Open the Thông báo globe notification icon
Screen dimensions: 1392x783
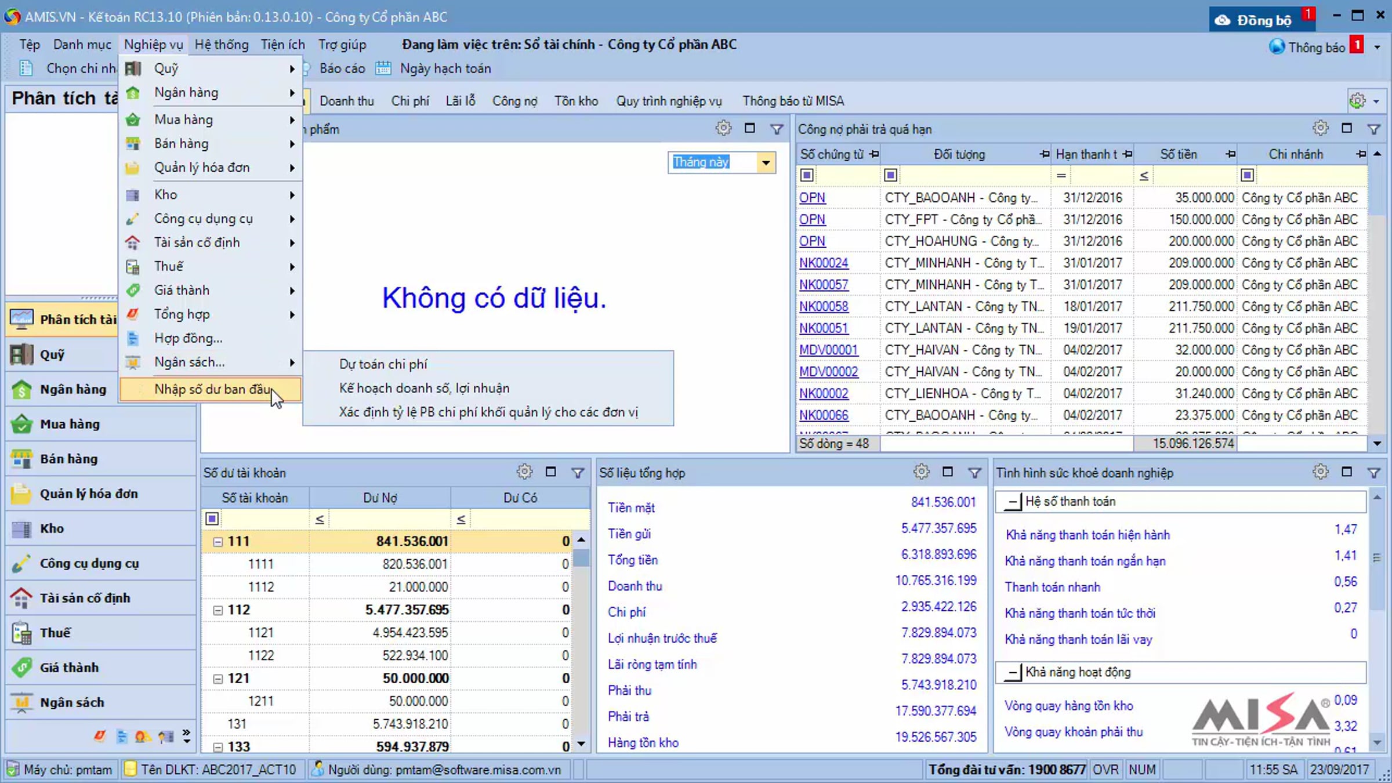pos(1277,46)
